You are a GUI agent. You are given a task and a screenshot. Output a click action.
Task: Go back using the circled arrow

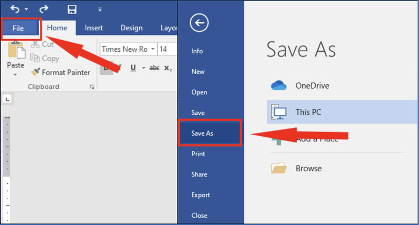tap(199, 22)
